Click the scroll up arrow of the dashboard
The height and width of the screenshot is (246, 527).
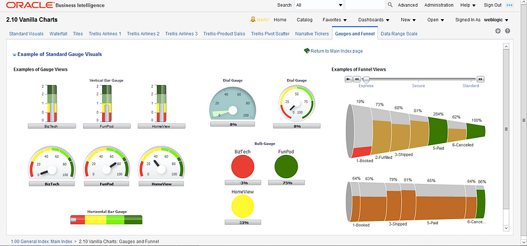(x=506, y=46)
